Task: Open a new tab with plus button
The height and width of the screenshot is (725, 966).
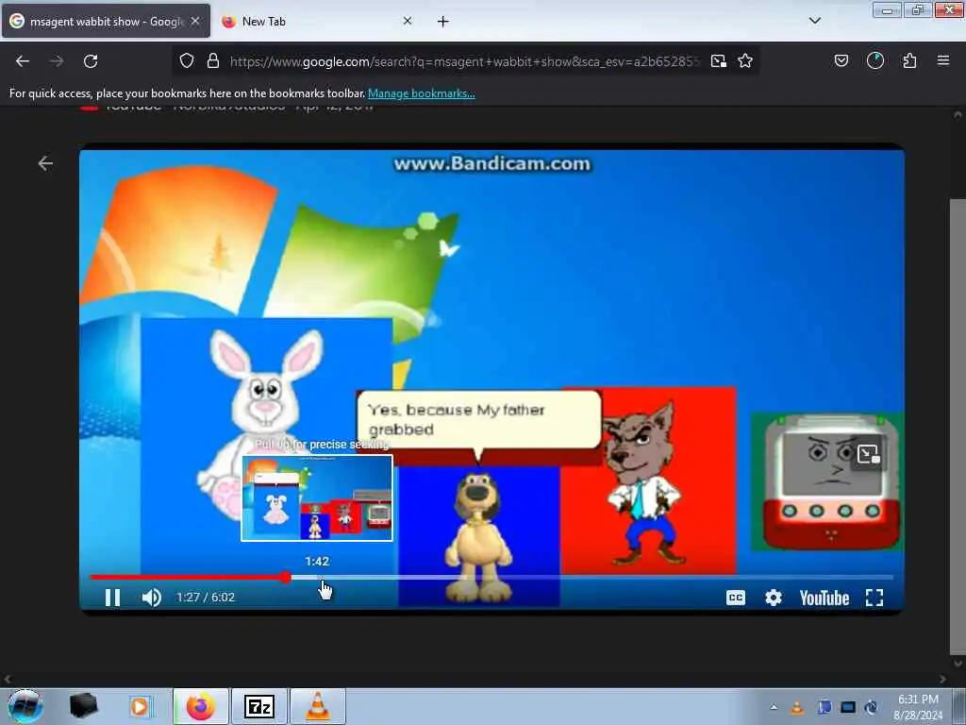Action: click(443, 22)
